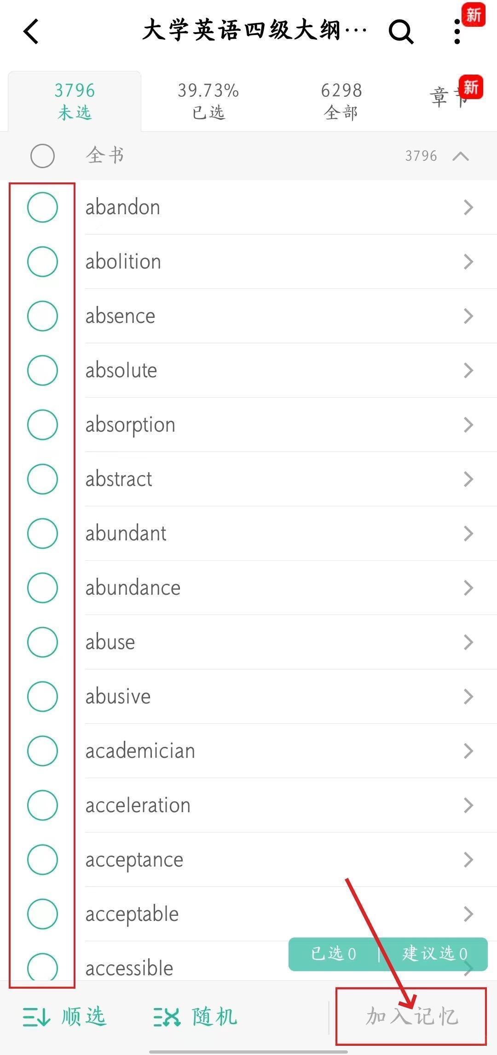Tap the 建议选 0 suggestion label

pyautogui.click(x=434, y=953)
